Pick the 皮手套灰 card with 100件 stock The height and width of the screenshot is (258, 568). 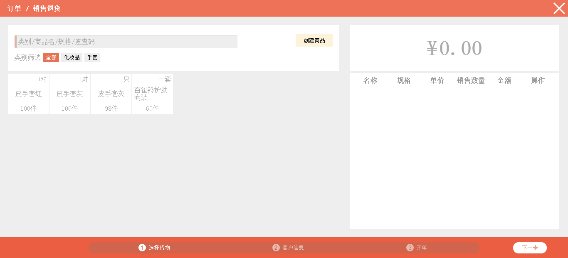point(70,94)
